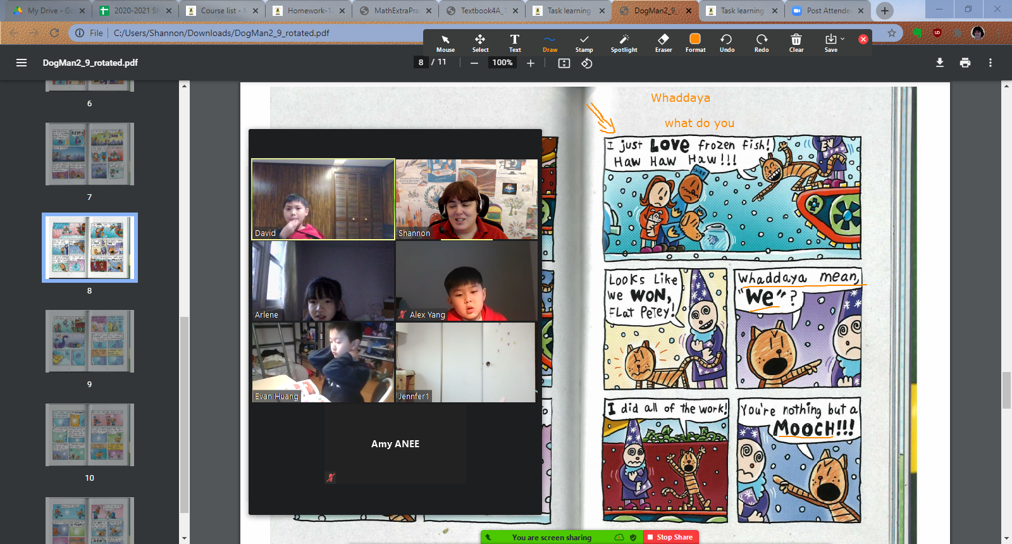The width and height of the screenshot is (1012, 544).
Task: Edit the PDF page number field
Action: point(421,62)
